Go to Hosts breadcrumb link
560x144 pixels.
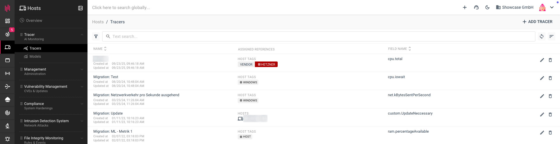pos(98,22)
